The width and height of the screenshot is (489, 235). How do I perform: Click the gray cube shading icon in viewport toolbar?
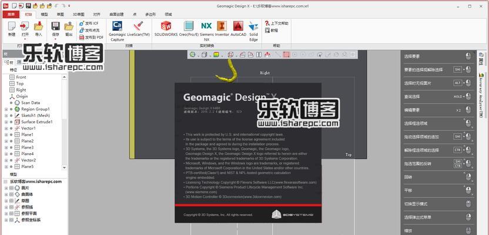click(204, 55)
